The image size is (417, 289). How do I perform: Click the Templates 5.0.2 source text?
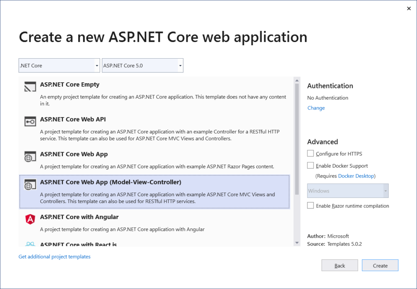(345, 244)
